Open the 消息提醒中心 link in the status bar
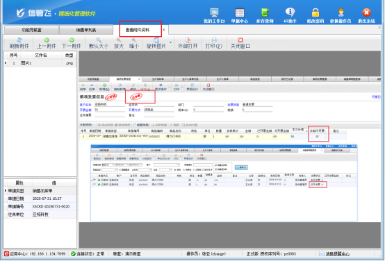The image size is (385, 261). coord(337,254)
